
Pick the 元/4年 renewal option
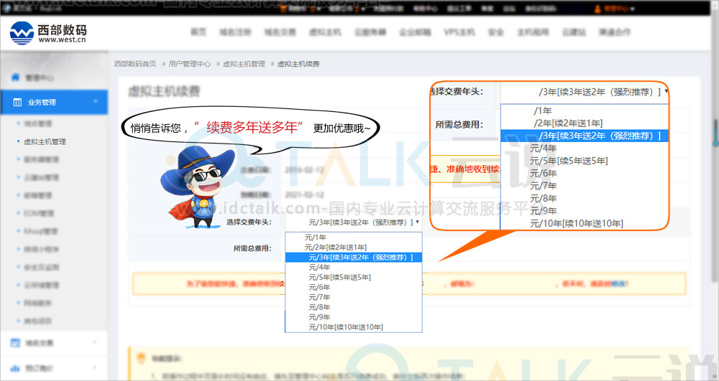point(353,268)
